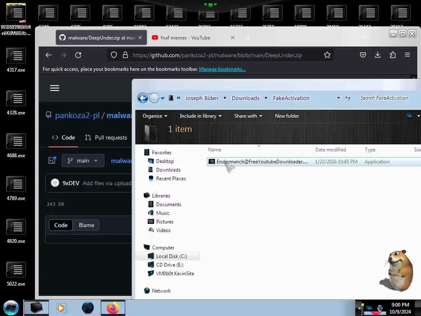The image size is (421, 316).
Task: Open pankoza2-pl profile link
Action: (x=77, y=116)
